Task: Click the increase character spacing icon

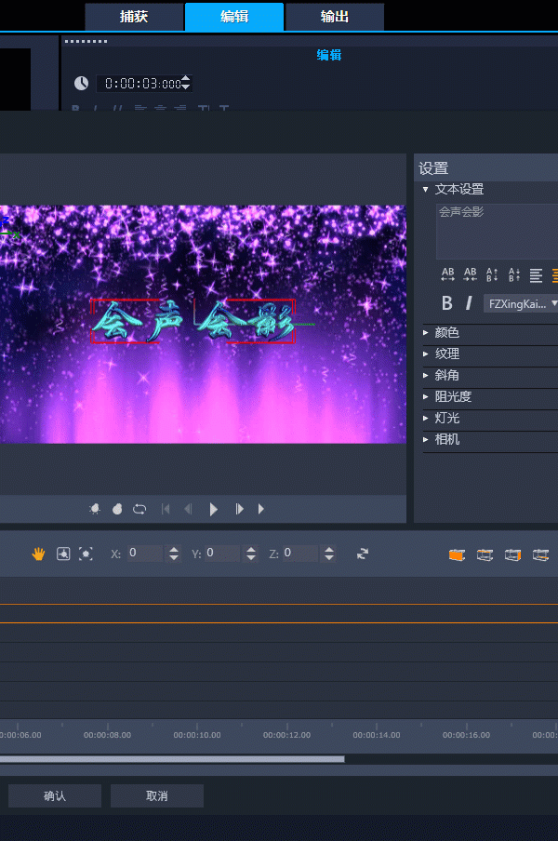Action: tap(447, 274)
